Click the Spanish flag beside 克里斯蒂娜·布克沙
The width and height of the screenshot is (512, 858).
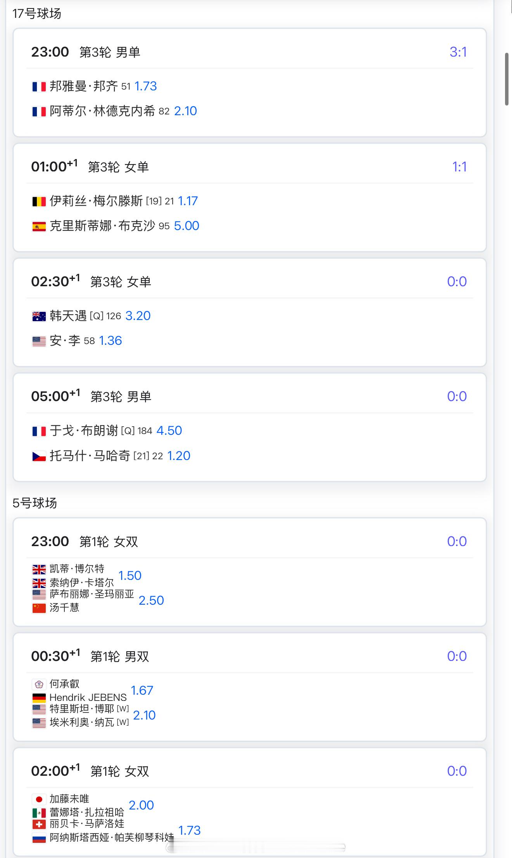coord(39,226)
